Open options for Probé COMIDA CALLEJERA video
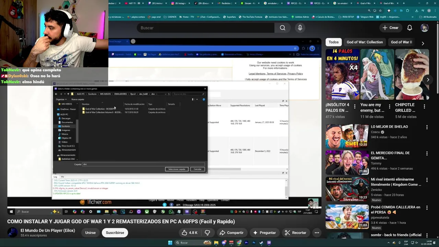This screenshot has width=439, height=247. 427,208
